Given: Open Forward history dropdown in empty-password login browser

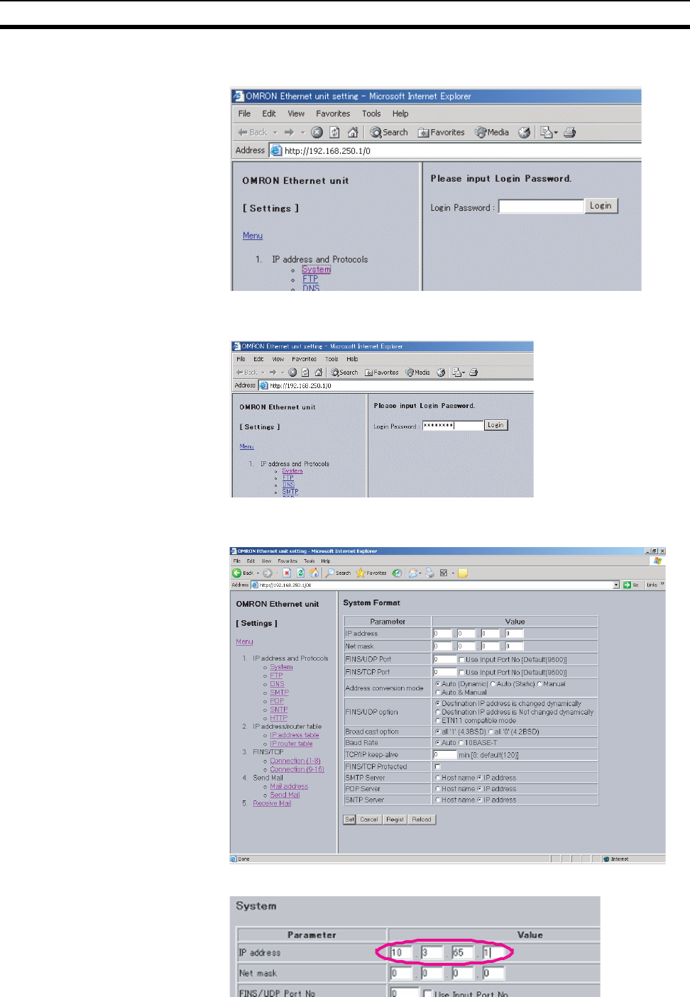Looking at the screenshot, I should click(x=302, y=132).
